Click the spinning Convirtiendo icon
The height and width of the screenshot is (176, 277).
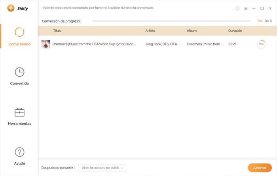point(19,32)
